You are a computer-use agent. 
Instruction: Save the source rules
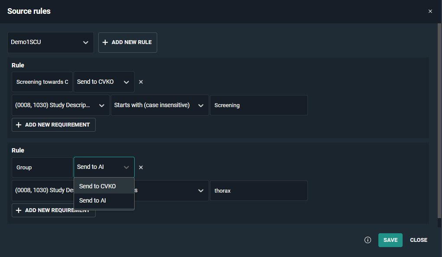coord(390,240)
